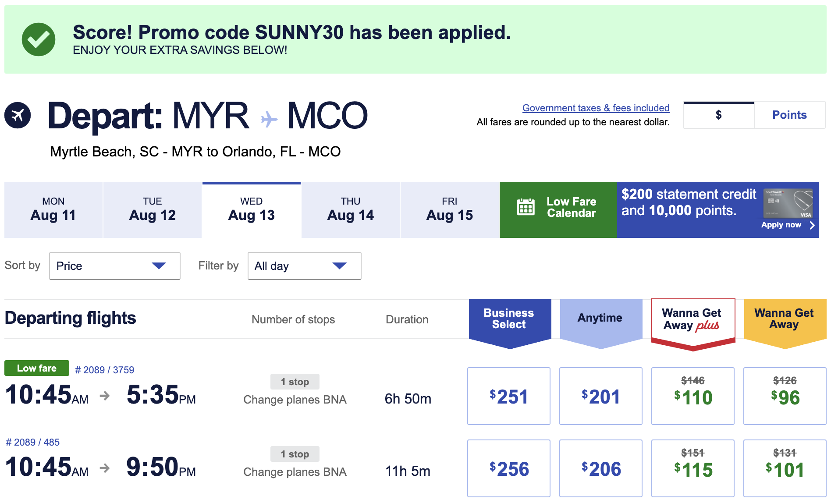Click the round airplane depart icon
Image resolution: width=831 pixels, height=503 pixels.
point(18,115)
